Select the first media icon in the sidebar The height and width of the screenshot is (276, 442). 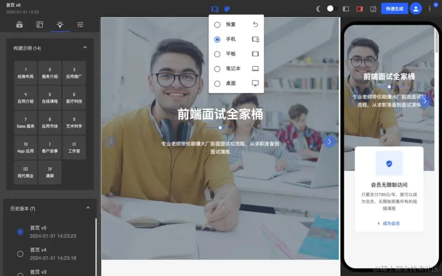coord(20,25)
